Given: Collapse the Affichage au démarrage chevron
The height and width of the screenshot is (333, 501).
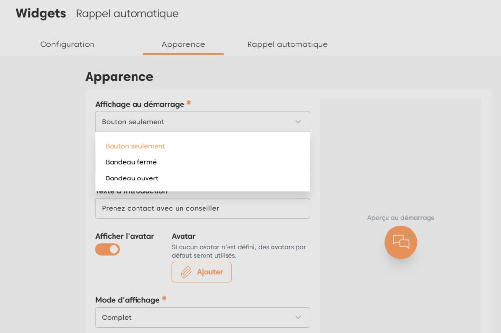Looking at the screenshot, I should [298, 122].
